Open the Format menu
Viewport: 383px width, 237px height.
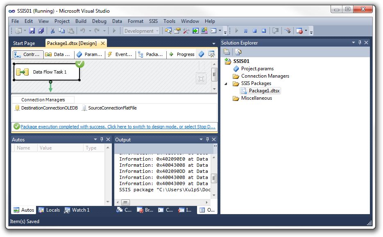[136, 21]
